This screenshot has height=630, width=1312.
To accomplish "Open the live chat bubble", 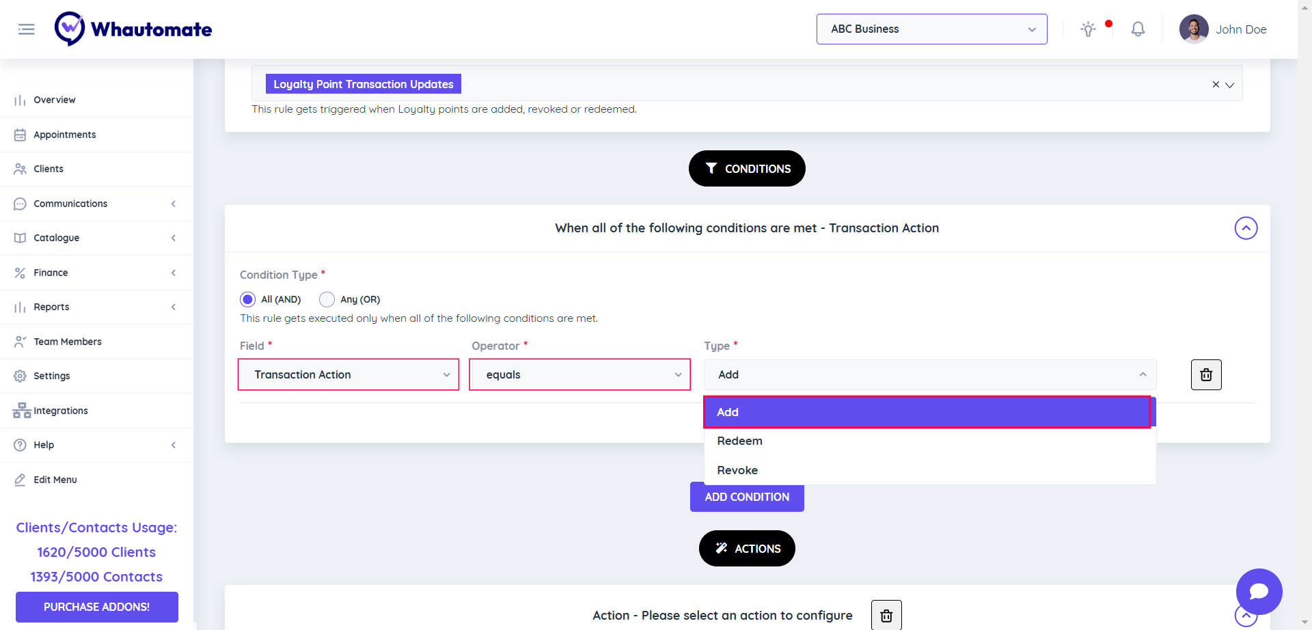I will point(1259,591).
